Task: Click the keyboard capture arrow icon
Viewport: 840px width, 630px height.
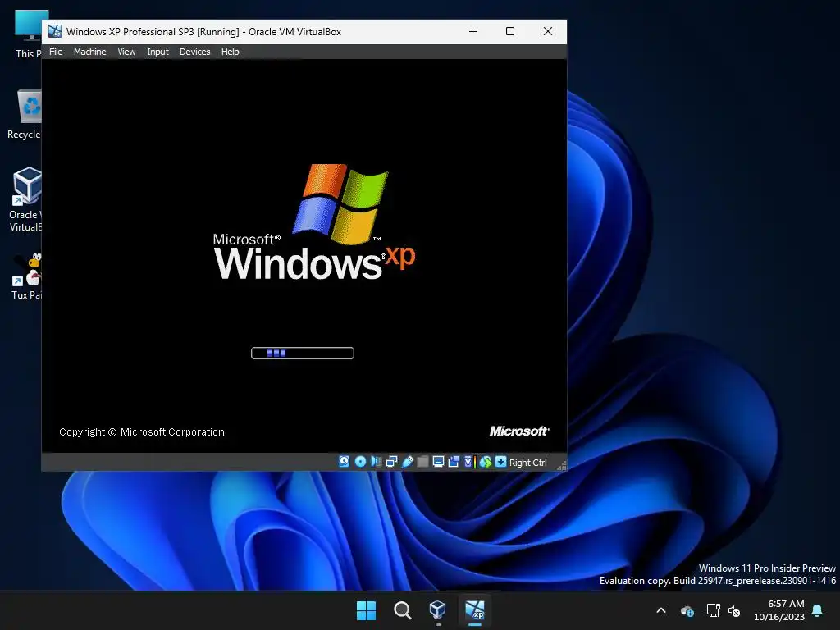Action: coord(500,462)
